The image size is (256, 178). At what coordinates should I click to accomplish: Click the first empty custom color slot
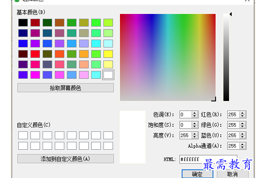[23, 135]
